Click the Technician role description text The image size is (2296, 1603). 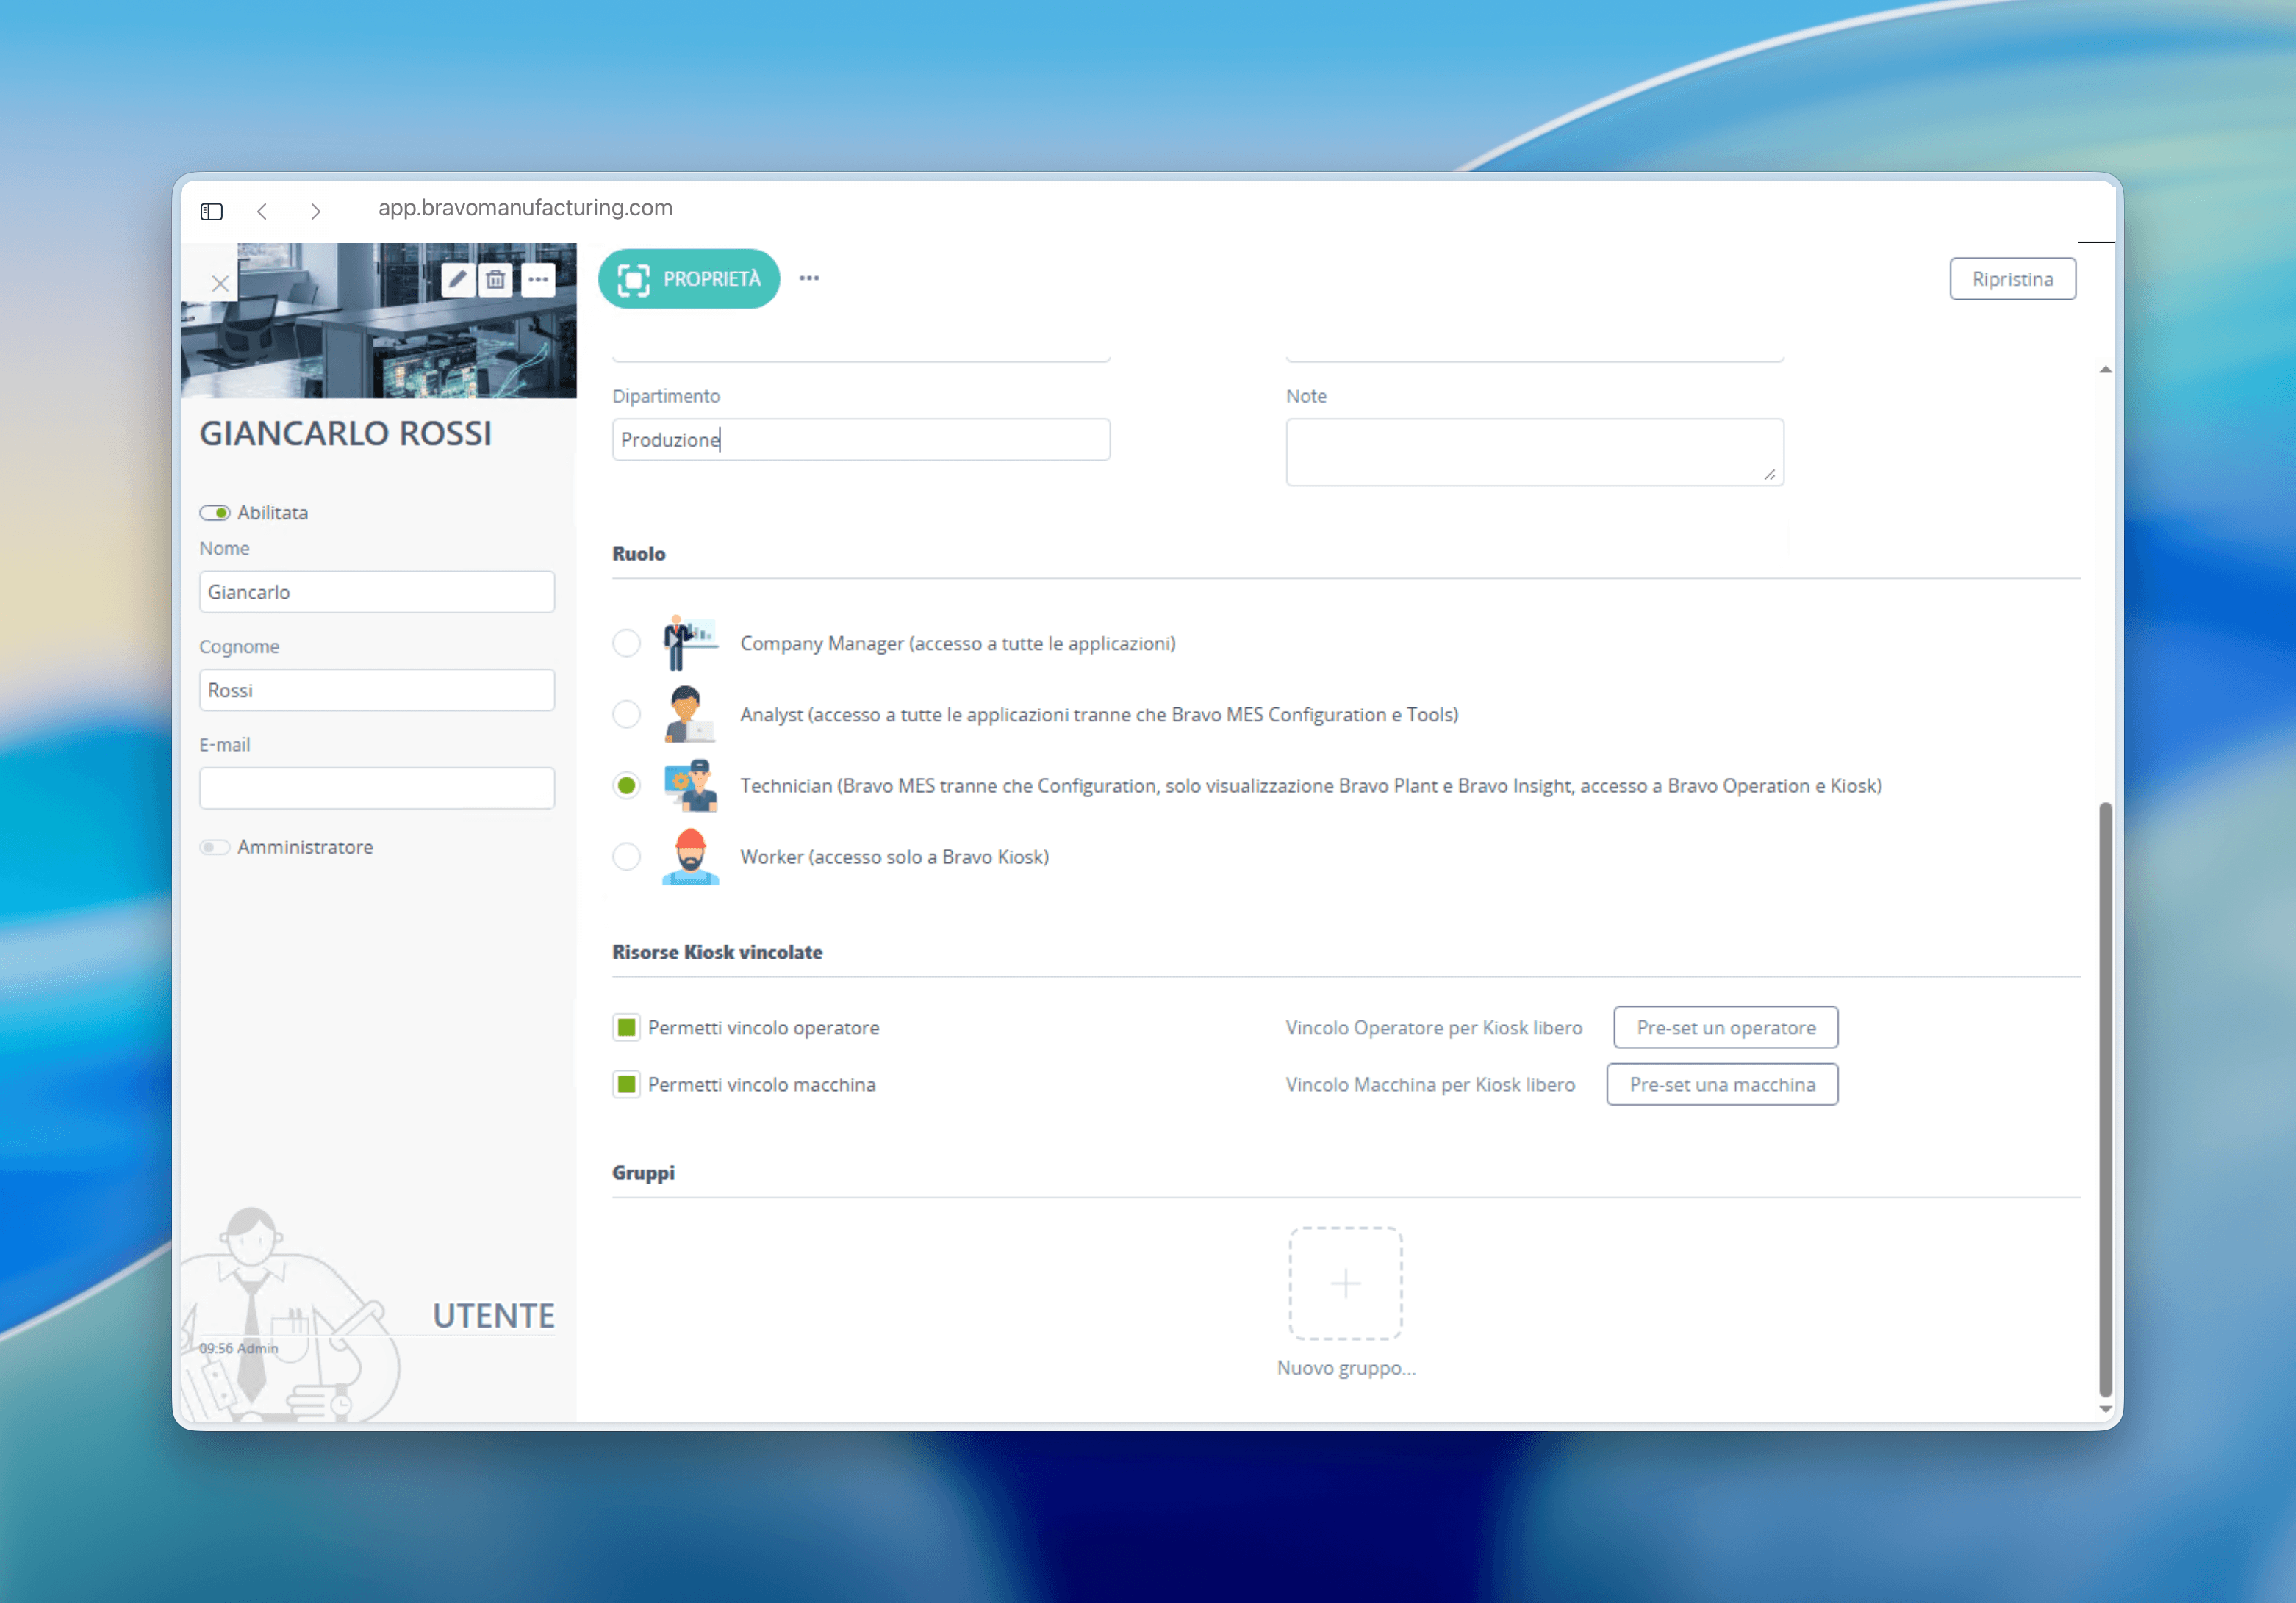click(1311, 785)
